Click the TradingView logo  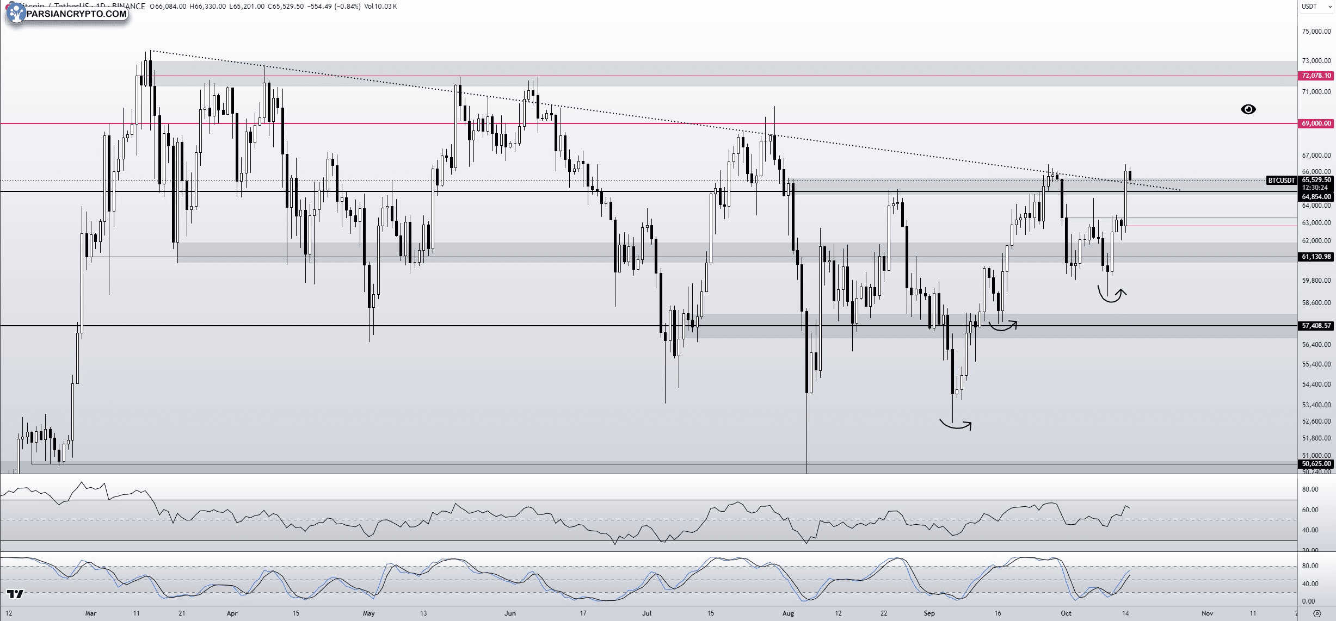pos(15,594)
